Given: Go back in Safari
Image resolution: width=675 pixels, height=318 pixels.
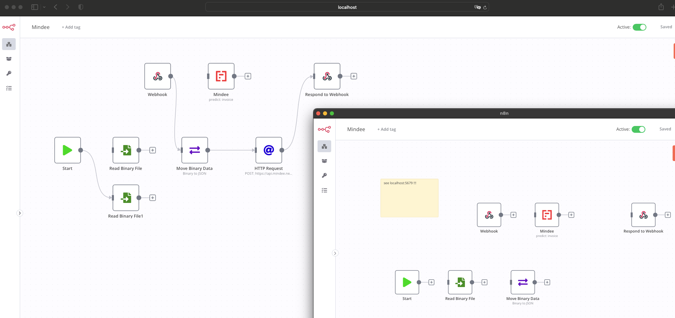Looking at the screenshot, I should click(56, 7).
